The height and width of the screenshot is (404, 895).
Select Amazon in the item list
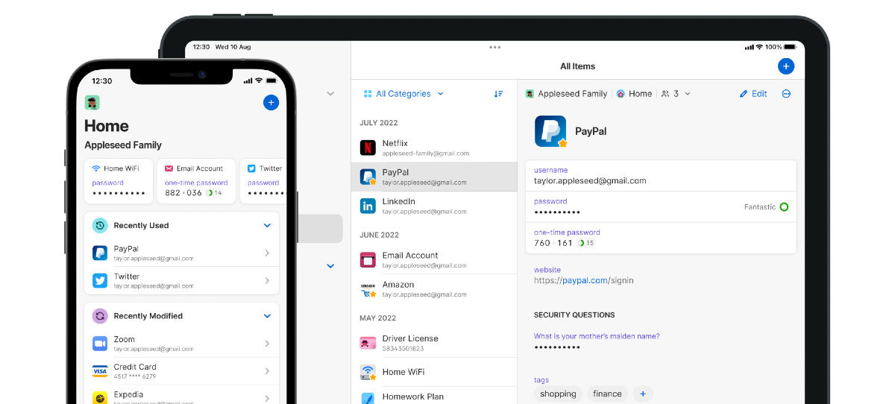point(433,289)
